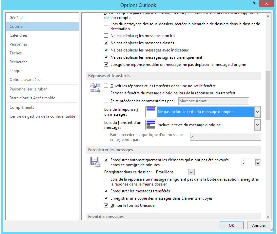Go to Compléments page
The height and width of the screenshot is (234, 277).
click(42, 107)
